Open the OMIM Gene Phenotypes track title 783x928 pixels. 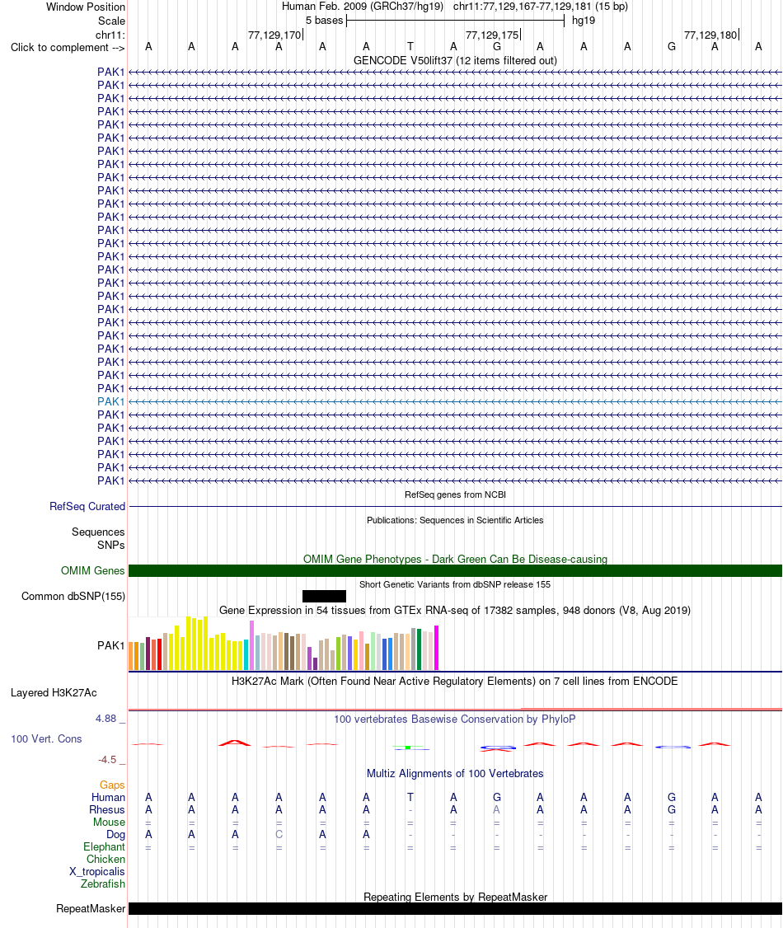click(454, 560)
